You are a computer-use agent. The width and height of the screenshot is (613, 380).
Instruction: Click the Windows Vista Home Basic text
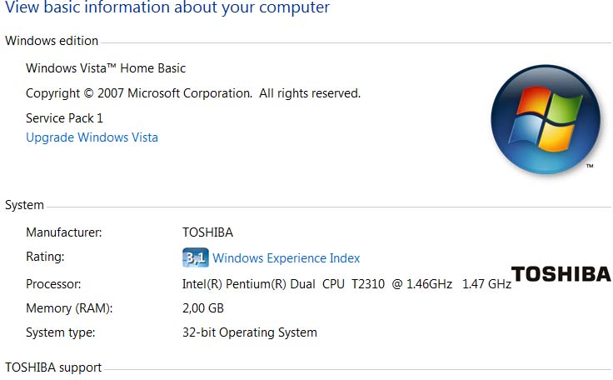pyautogui.click(x=106, y=68)
